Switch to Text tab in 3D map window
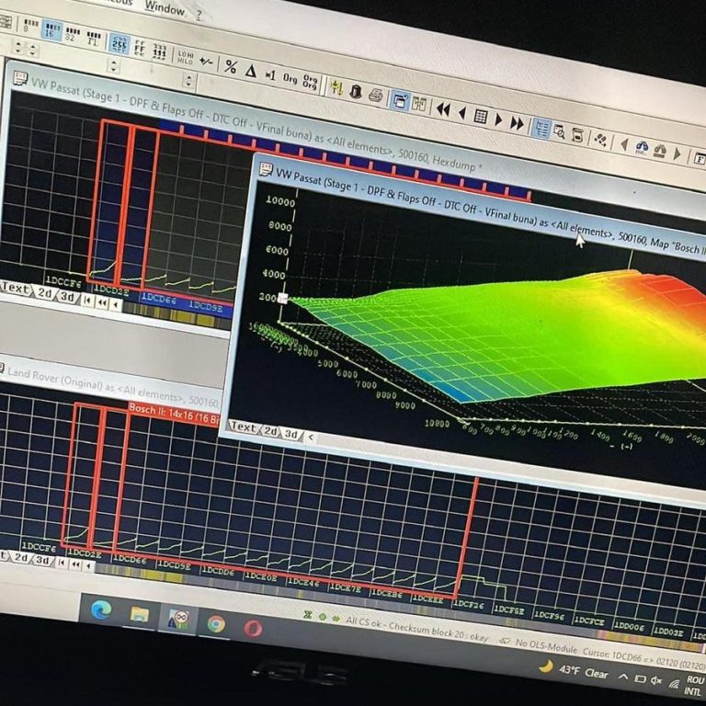This screenshot has height=706, width=706. click(x=243, y=427)
